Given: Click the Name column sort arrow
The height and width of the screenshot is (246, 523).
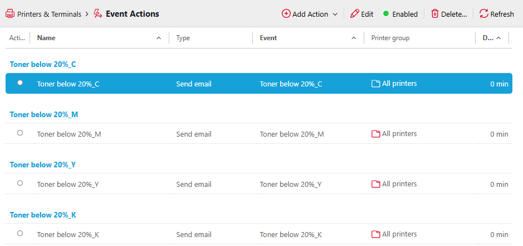Looking at the screenshot, I should point(159,38).
